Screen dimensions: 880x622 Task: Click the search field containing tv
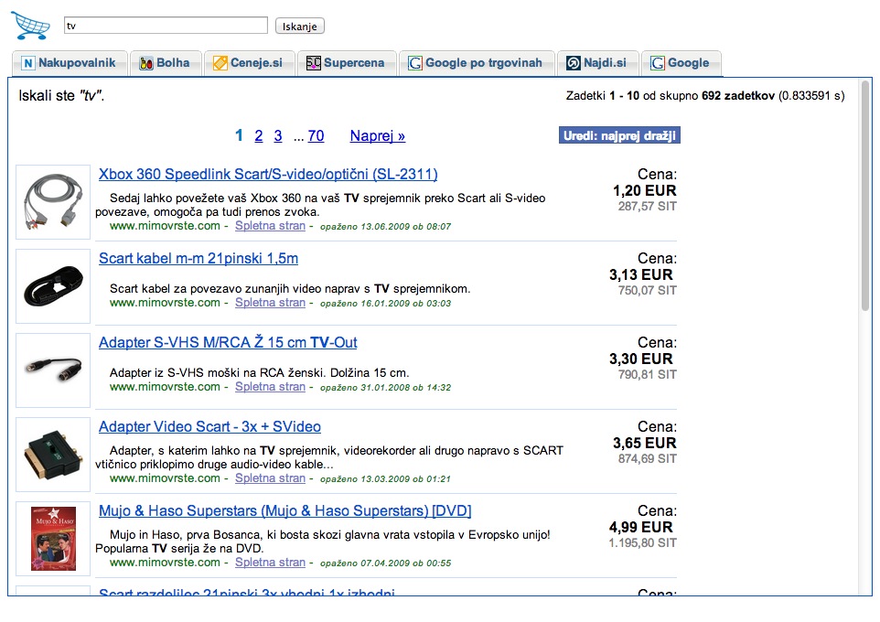tap(166, 26)
